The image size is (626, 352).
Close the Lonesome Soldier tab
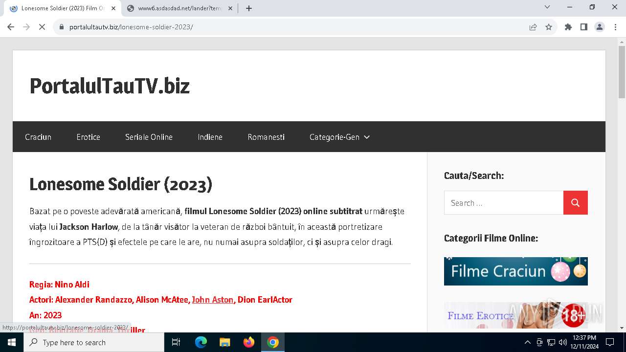[x=113, y=8]
